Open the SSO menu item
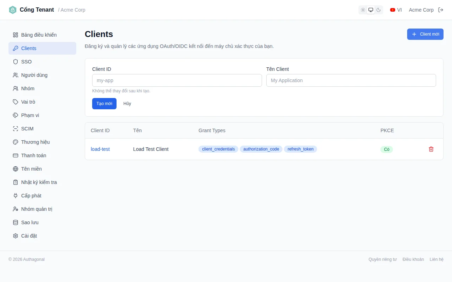Screen dimensions: 452x282 [42, 62]
